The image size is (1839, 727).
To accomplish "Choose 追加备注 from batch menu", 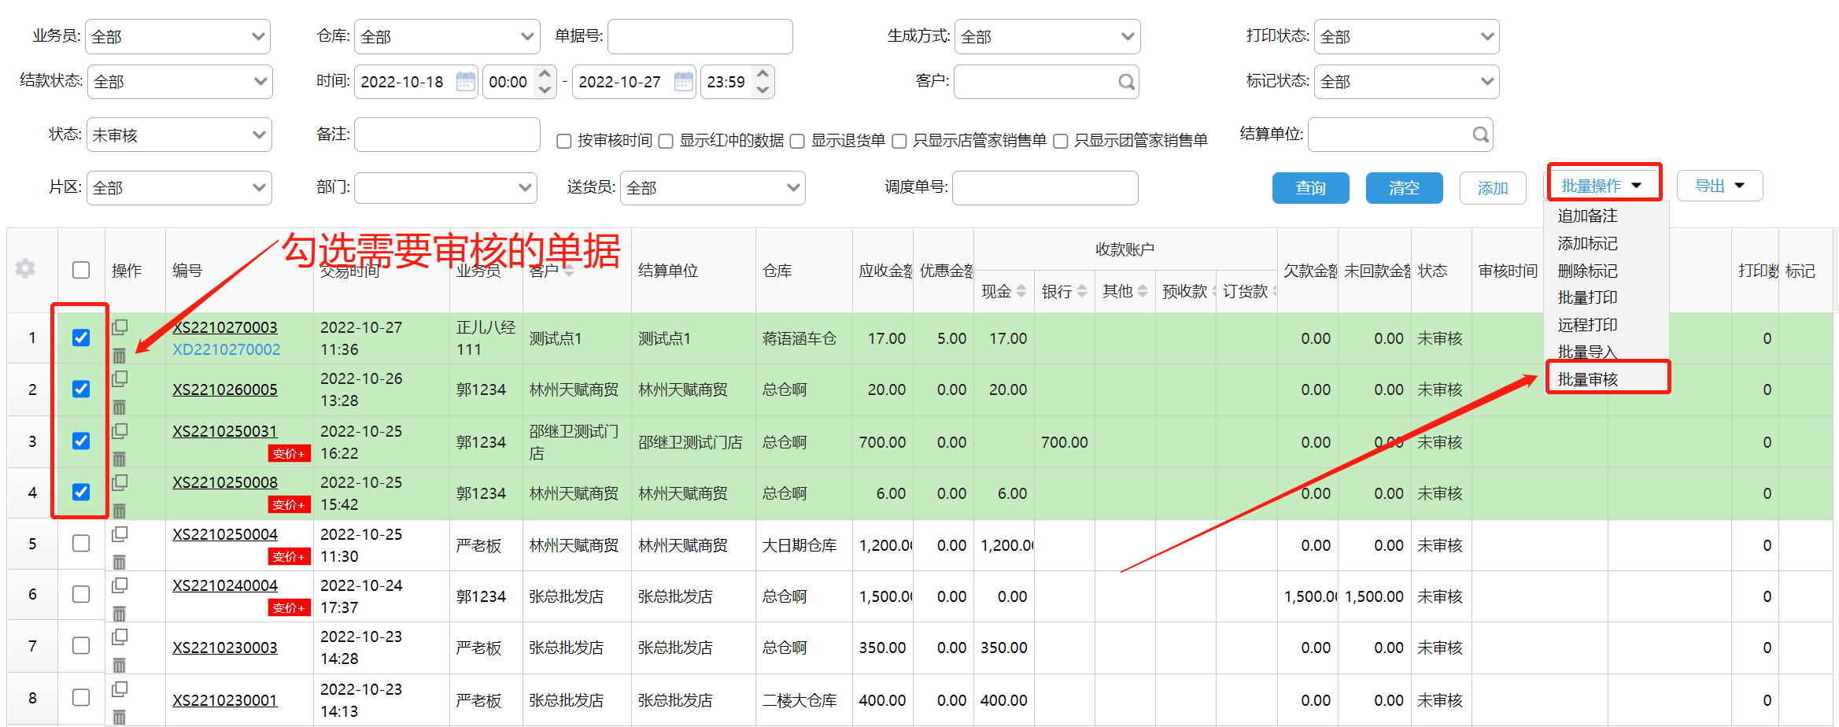I will (x=1588, y=216).
